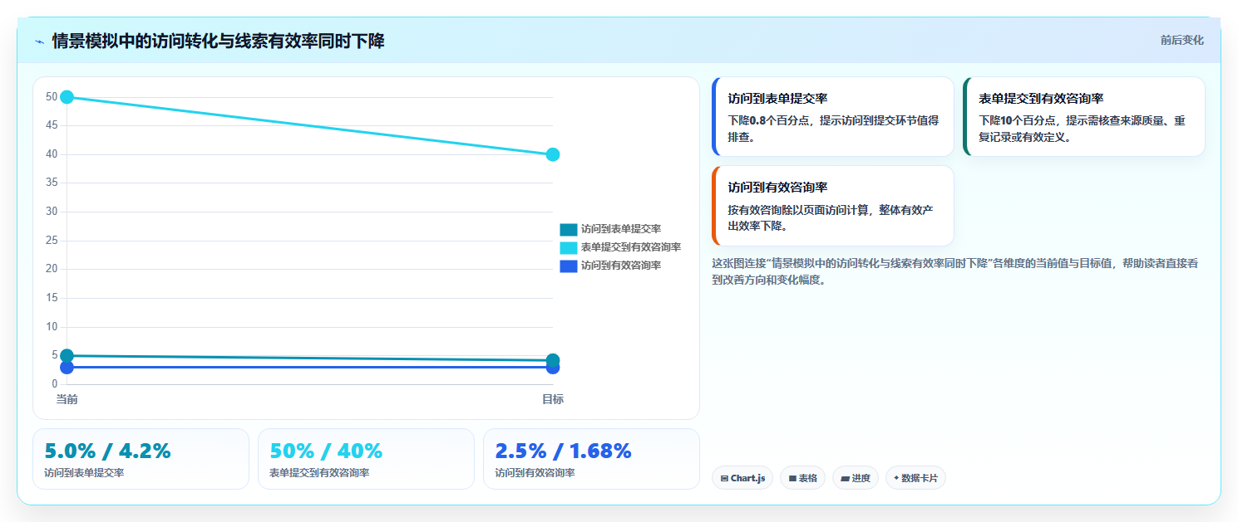Click the 当前 x-axis label
Screen dimensions: 1238x522
[x=67, y=399]
